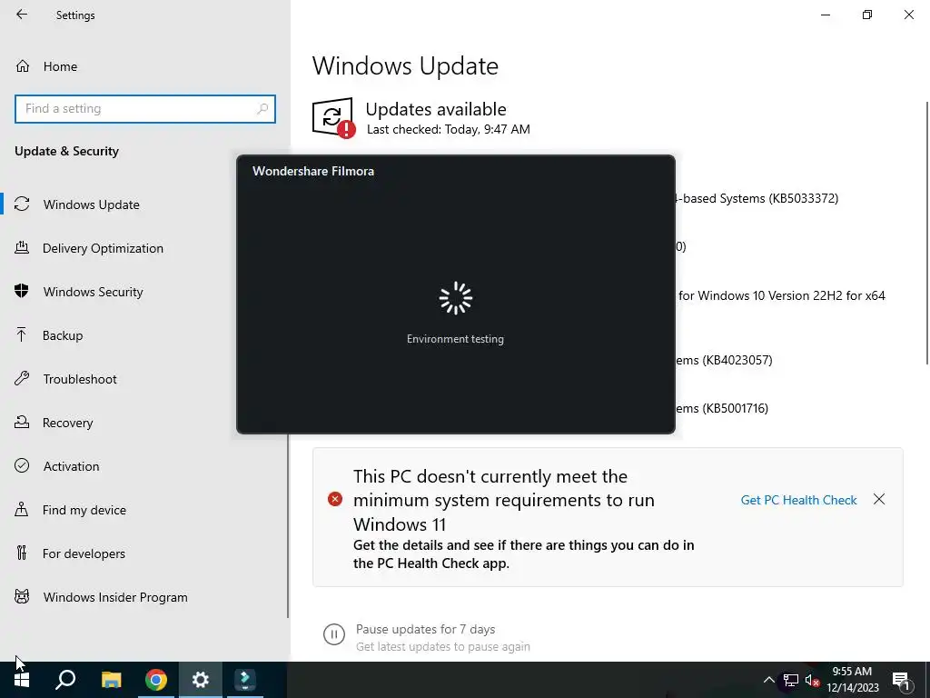Go back using the Settings back arrow

click(22, 15)
